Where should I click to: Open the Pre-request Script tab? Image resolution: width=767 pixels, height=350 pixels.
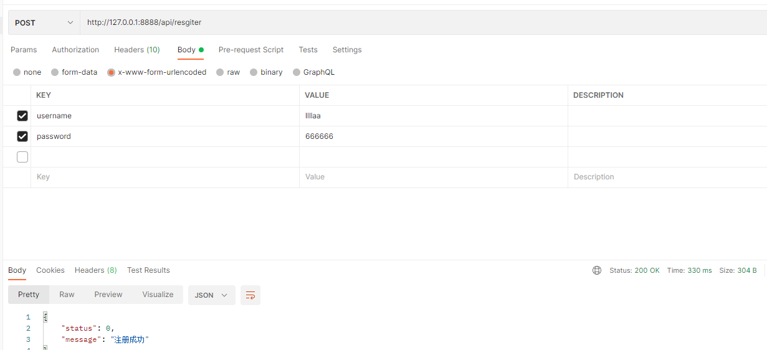tap(251, 50)
